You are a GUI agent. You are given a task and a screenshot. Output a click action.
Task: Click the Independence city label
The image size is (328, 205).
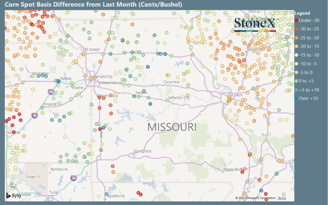coord(110,83)
